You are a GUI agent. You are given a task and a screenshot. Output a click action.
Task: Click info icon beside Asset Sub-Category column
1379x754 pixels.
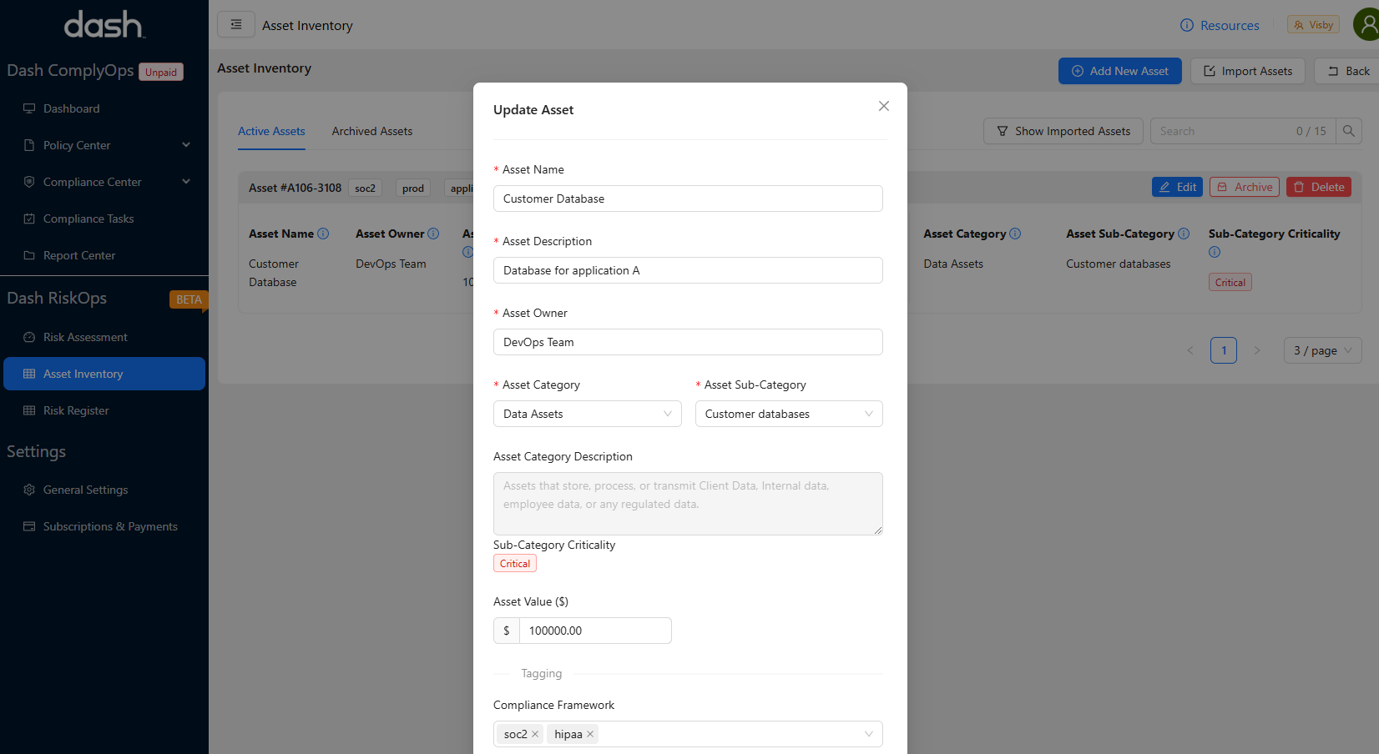[x=1184, y=234]
